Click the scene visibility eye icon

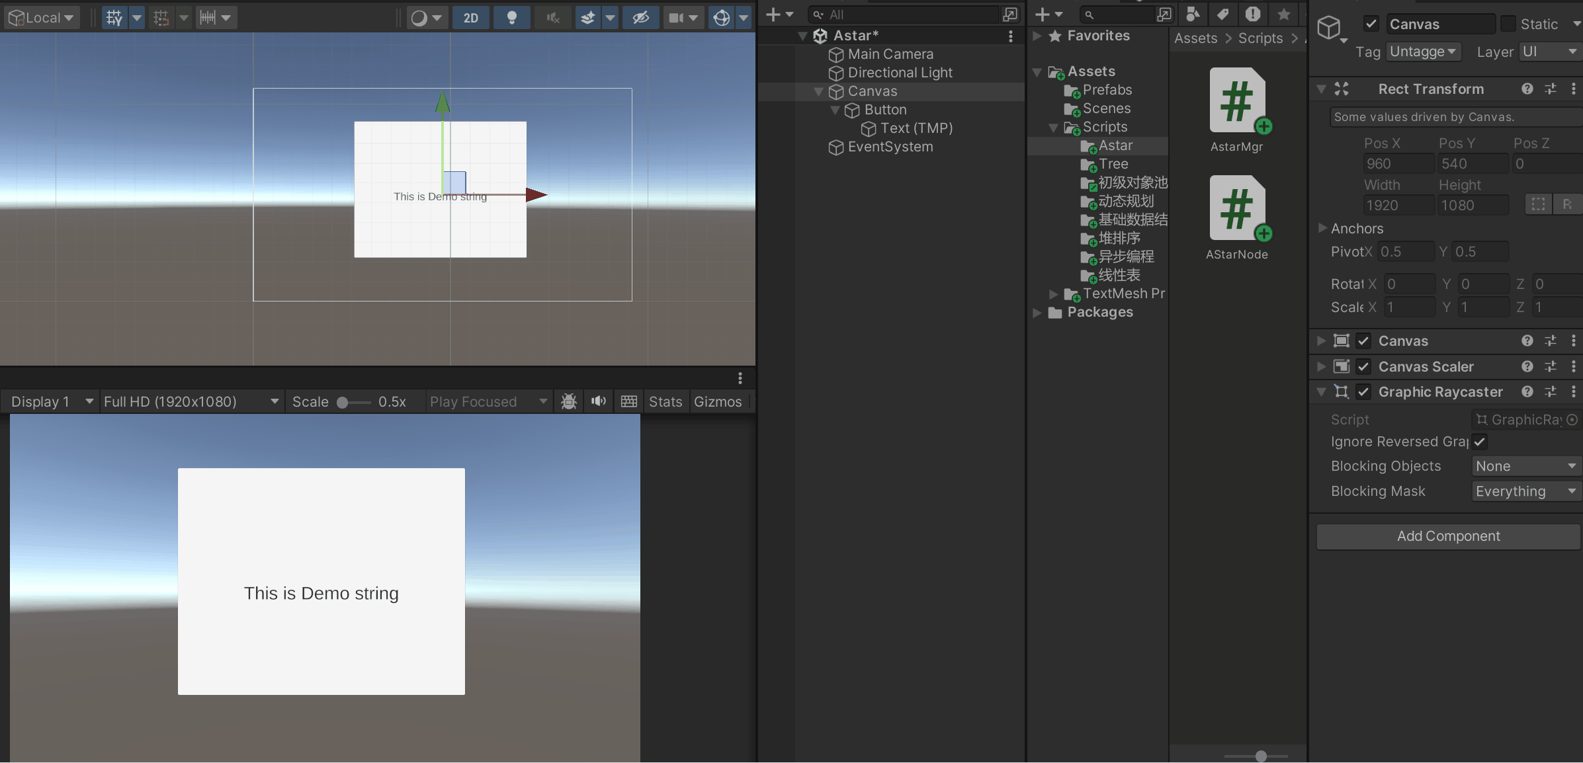click(640, 18)
